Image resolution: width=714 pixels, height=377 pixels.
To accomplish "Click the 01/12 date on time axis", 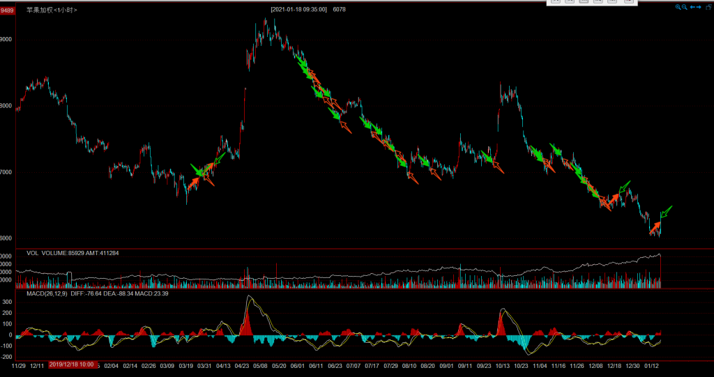I will click(652, 365).
